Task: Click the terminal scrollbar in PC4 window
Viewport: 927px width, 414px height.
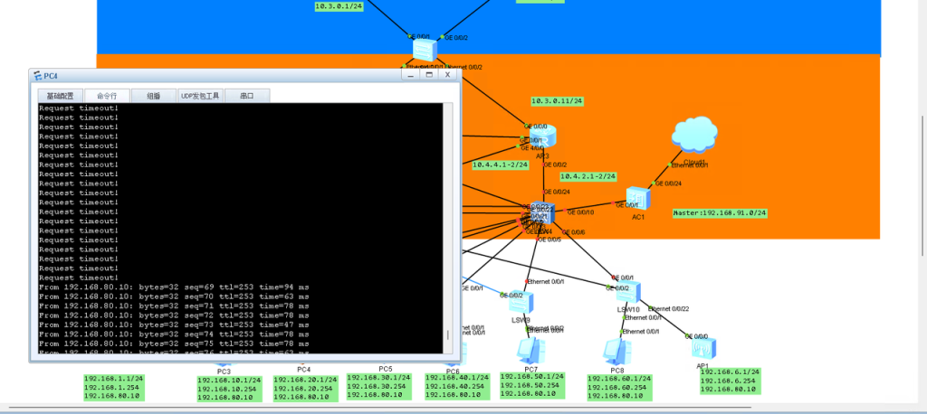Action: tap(447, 226)
